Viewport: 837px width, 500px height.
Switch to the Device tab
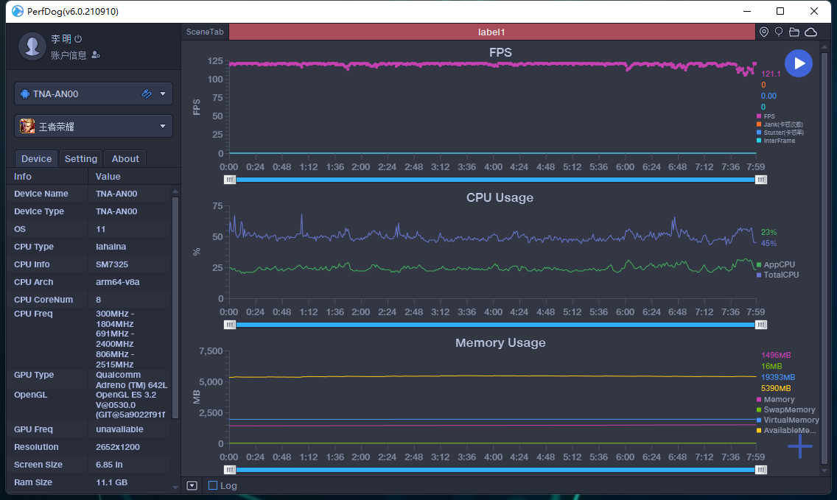36,158
